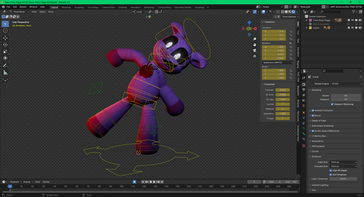This screenshot has height=197, width=364.
Task: Choose the Select Box tool
Action: pos(5,24)
